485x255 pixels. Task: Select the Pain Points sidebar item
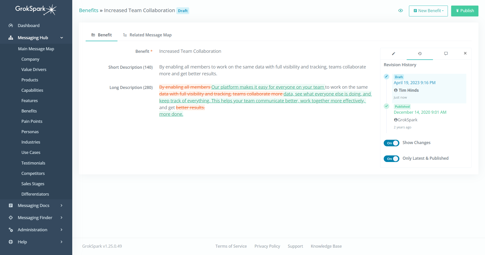click(32, 121)
